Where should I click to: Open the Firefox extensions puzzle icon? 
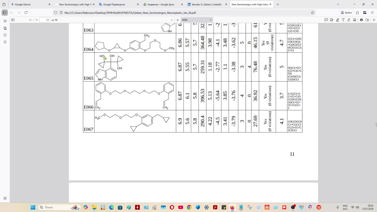click(357, 13)
